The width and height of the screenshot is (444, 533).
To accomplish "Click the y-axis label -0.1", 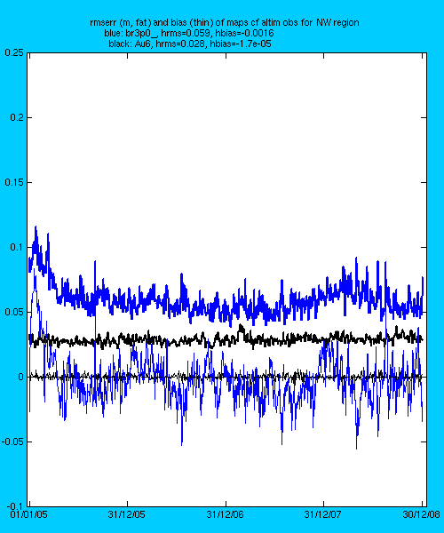I will tap(16, 506).
